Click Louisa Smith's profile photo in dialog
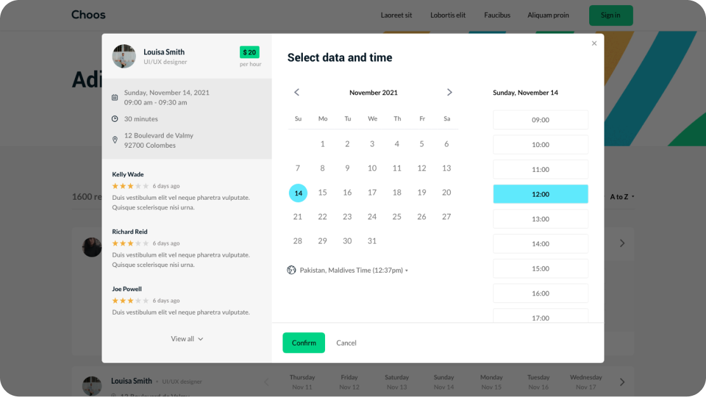This screenshot has width=706, height=397. 124,56
